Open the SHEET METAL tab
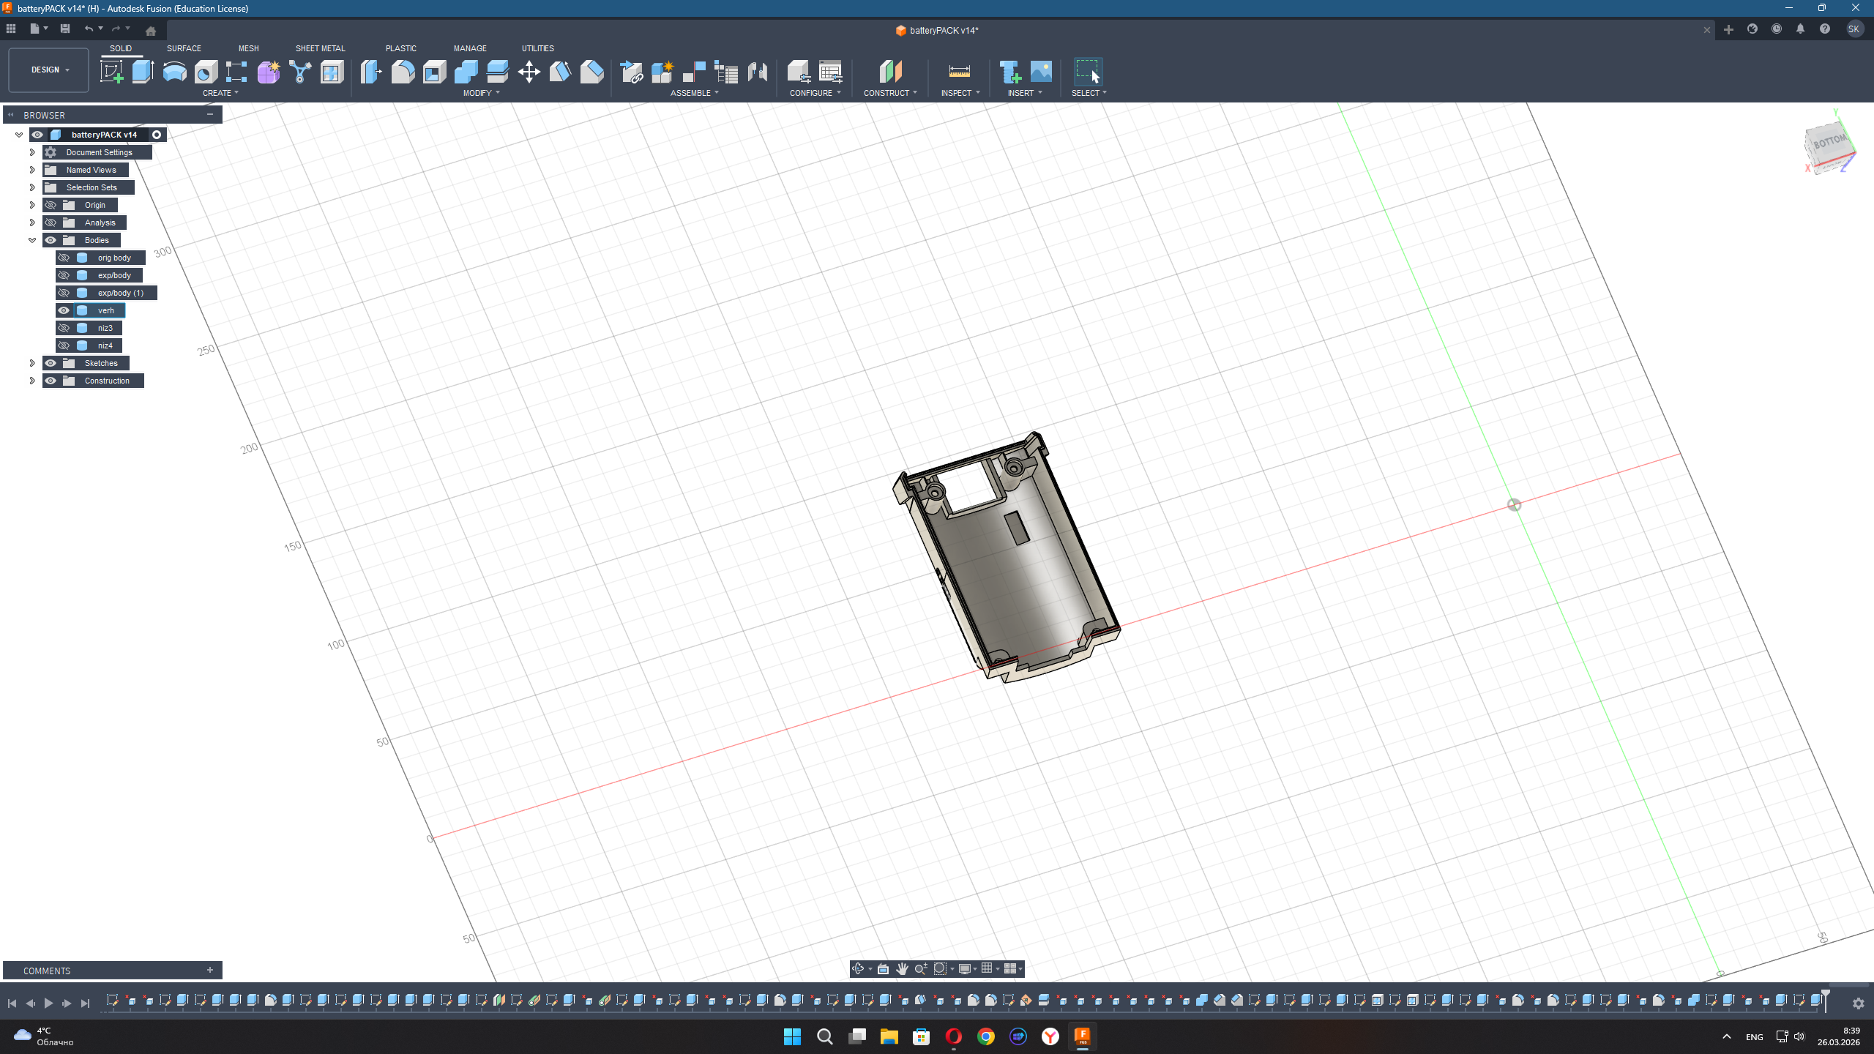Image resolution: width=1874 pixels, height=1054 pixels. click(x=320, y=48)
